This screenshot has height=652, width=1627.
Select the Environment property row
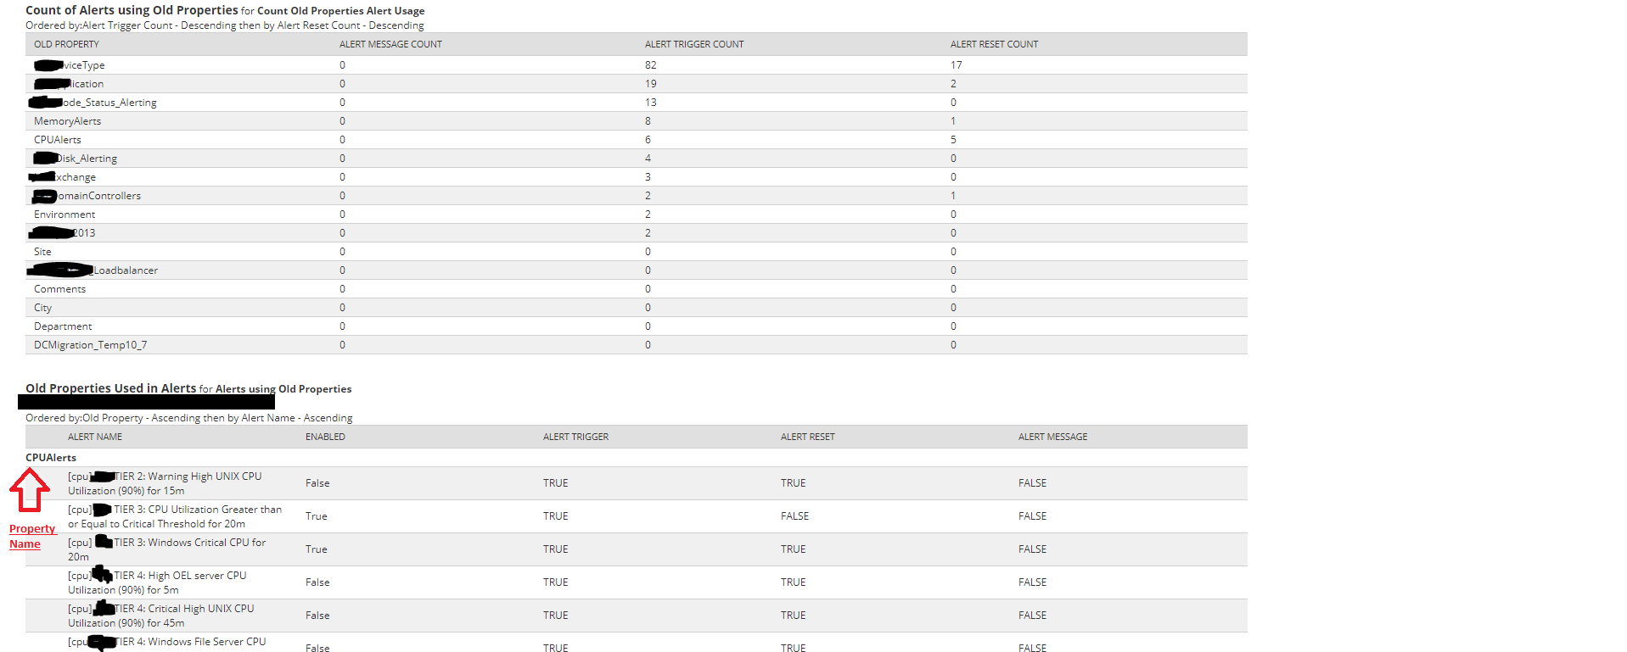(637, 215)
